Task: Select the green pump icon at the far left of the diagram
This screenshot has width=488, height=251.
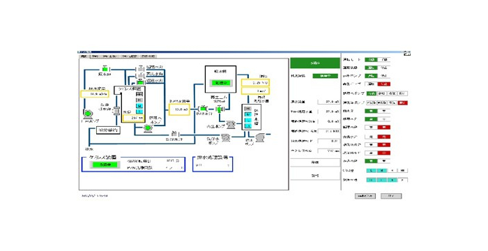Action: click(87, 114)
